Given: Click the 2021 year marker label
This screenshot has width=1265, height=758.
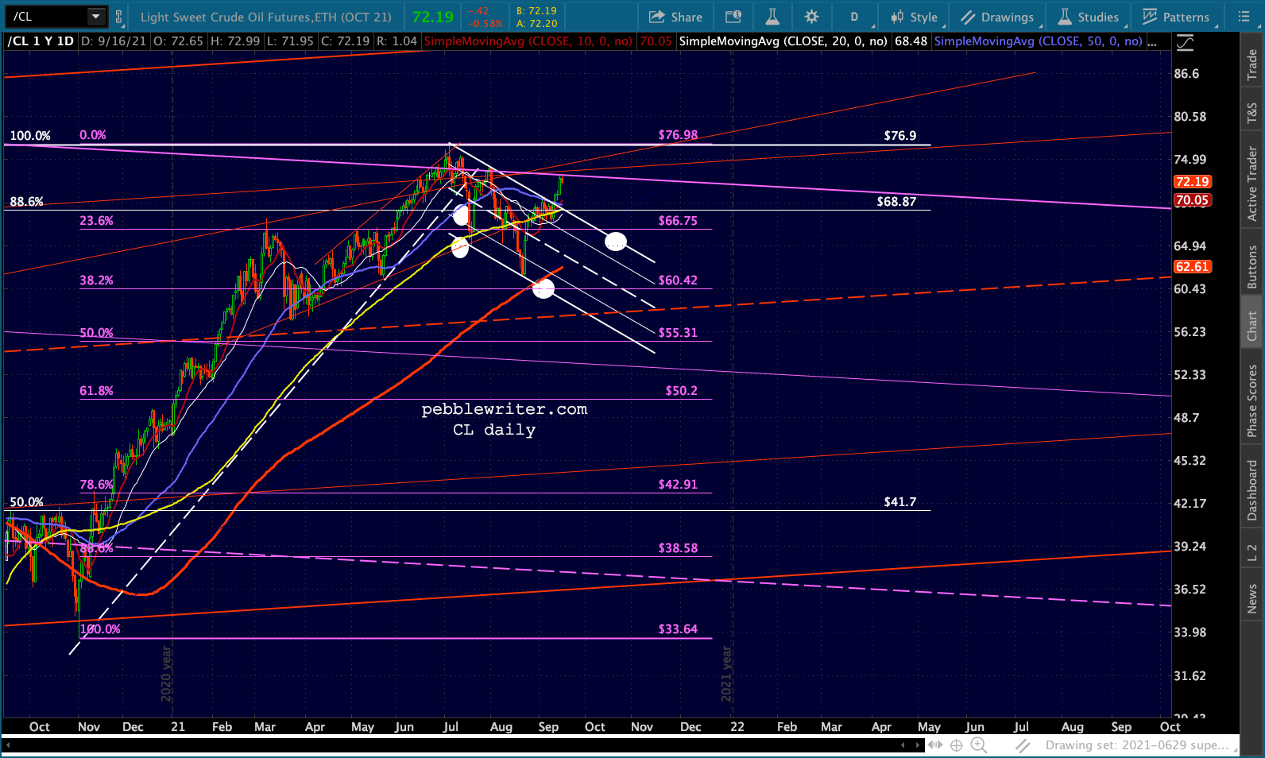Looking at the screenshot, I should click(726, 674).
